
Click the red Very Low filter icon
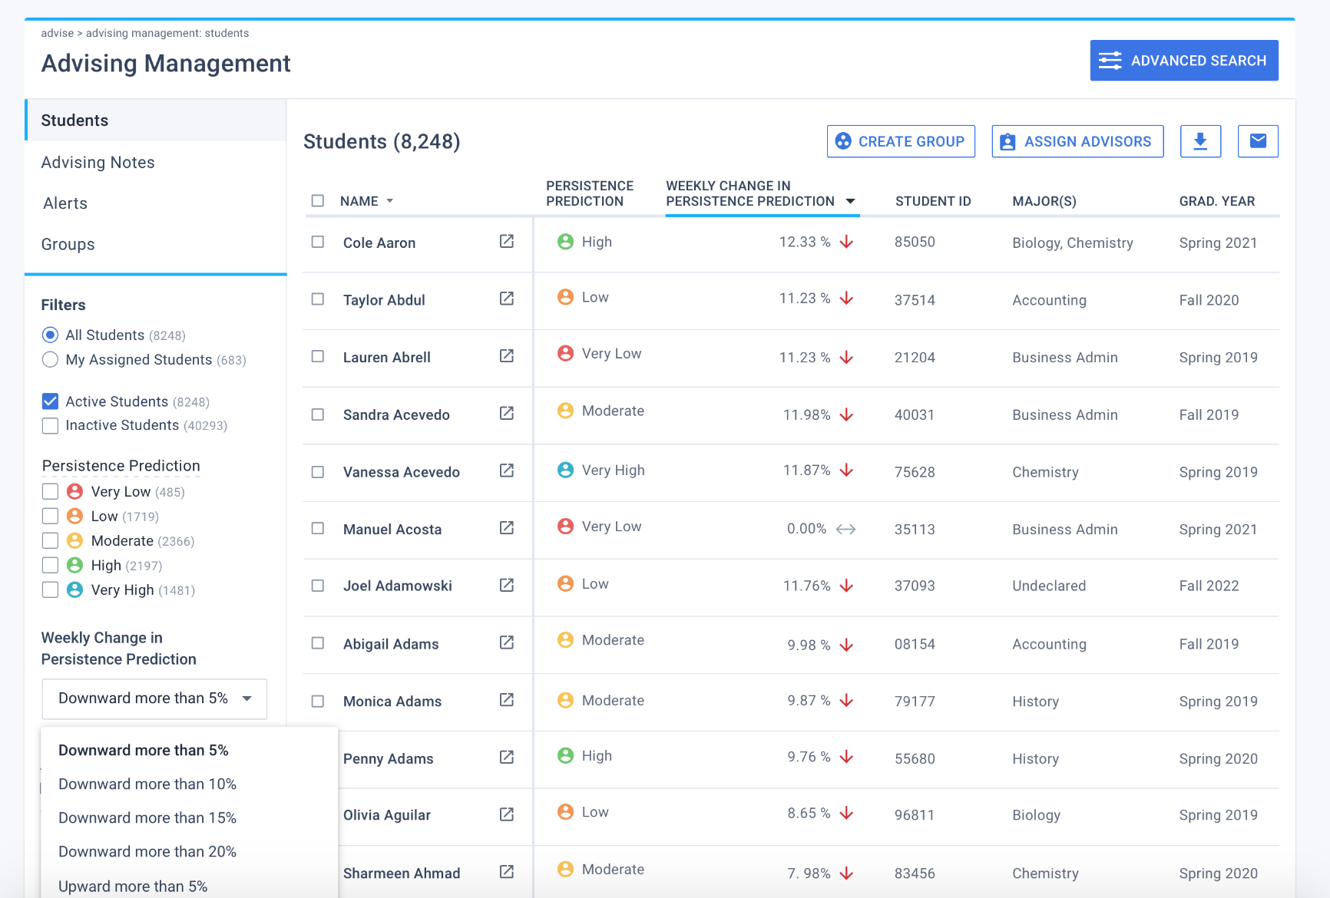pyautogui.click(x=74, y=491)
